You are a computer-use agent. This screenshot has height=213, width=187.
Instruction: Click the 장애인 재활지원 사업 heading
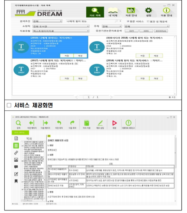point(58,141)
